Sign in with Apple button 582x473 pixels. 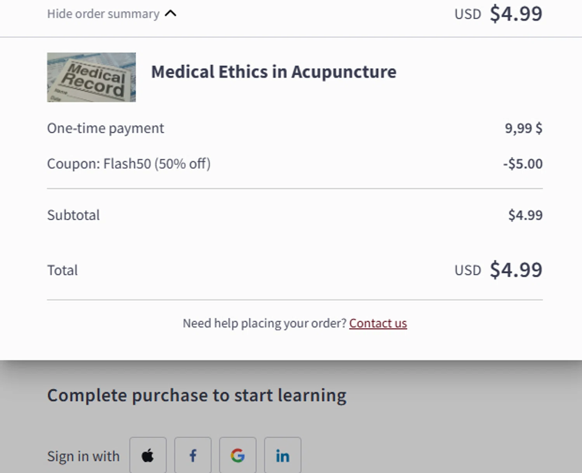[148, 456]
